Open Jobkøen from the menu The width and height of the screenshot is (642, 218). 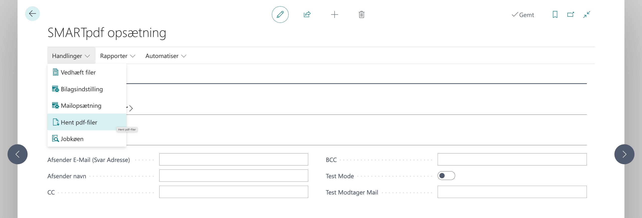click(72, 139)
